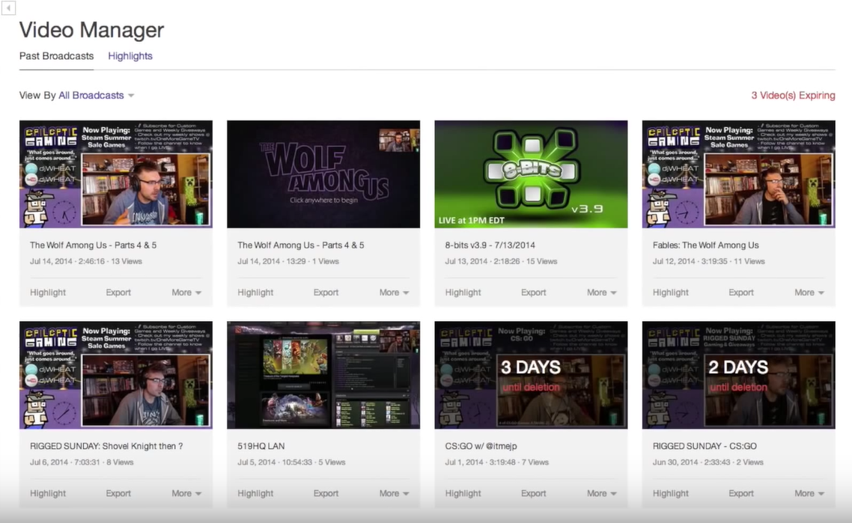Click the title CS:GO w/ @itmejp
The width and height of the screenshot is (852, 523).
point(481,446)
